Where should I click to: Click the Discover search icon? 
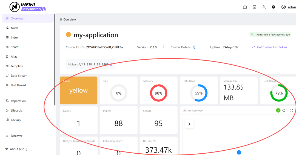[7, 136]
